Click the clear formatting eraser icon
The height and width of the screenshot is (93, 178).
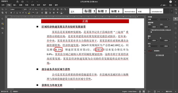click(37, 13)
